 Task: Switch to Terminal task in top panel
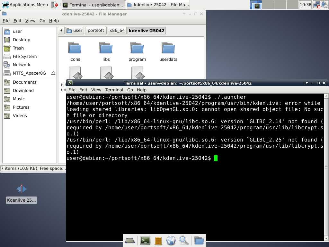tap(94, 5)
